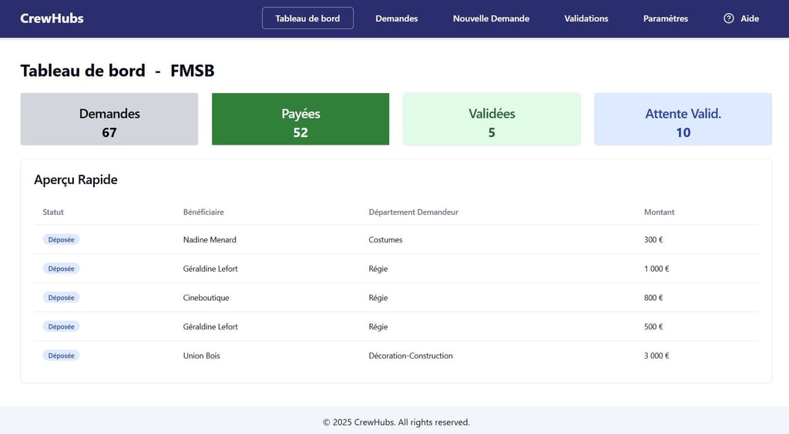Click the Bénéficiaire column header
Image resolution: width=789 pixels, height=434 pixels.
(x=203, y=212)
